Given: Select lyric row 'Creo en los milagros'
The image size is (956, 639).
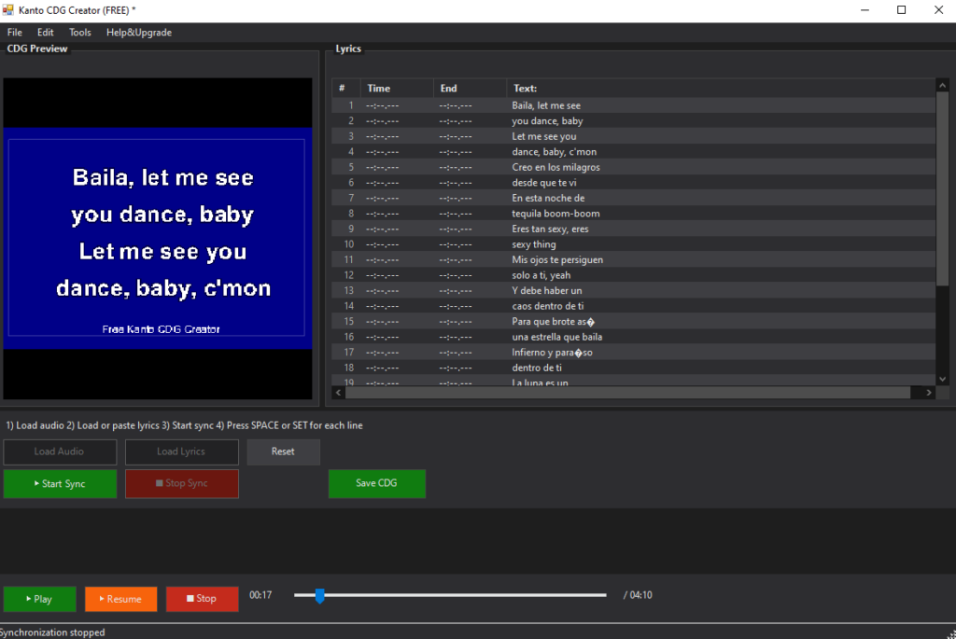Looking at the screenshot, I should coord(555,167).
